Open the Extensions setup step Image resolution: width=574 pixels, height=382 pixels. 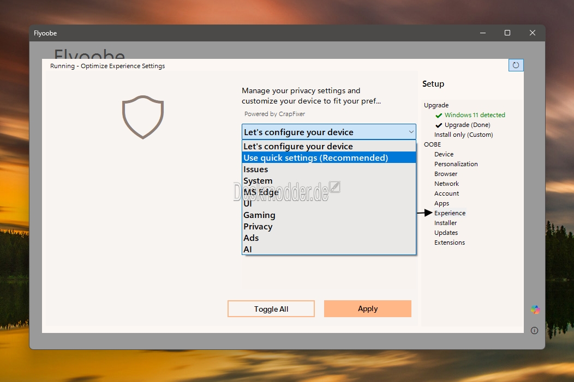tap(449, 242)
